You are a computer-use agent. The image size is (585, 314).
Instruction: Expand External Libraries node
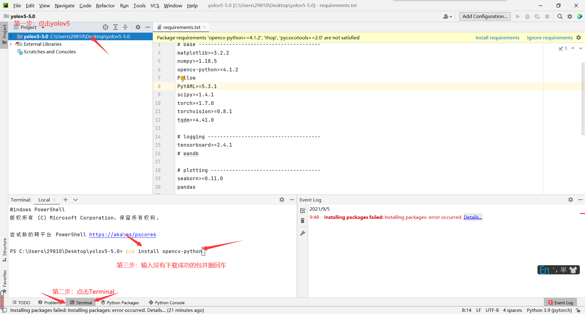point(11,44)
